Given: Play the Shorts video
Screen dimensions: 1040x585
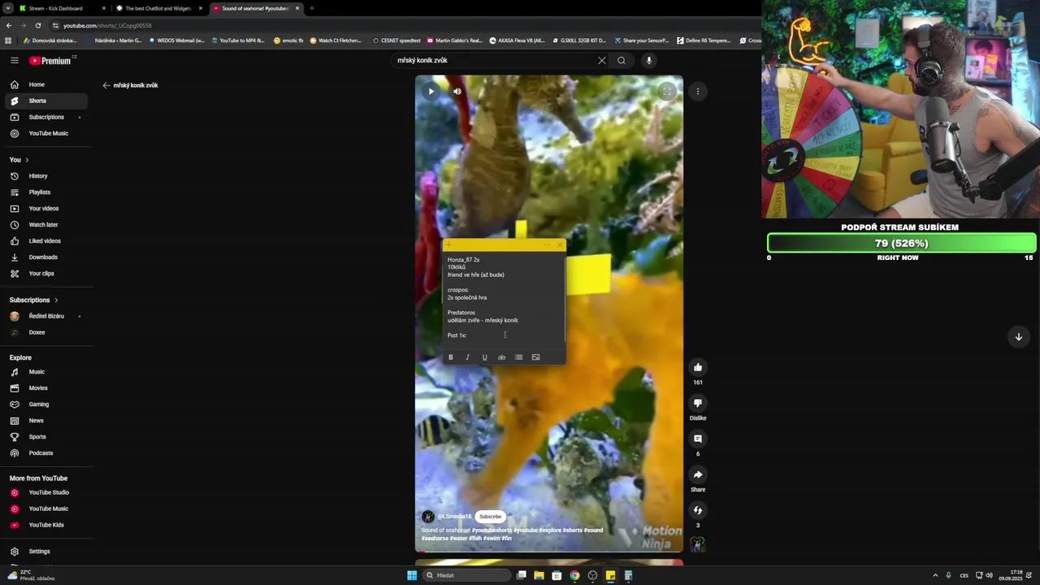Looking at the screenshot, I should coord(431,91).
